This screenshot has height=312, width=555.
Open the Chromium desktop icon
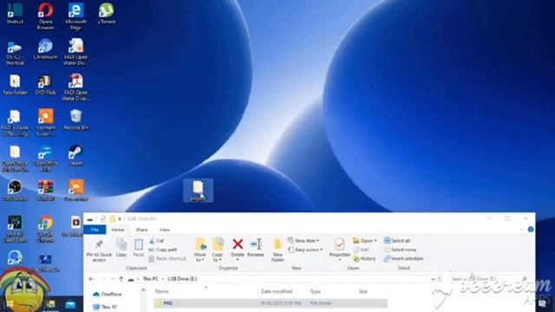coord(45,49)
